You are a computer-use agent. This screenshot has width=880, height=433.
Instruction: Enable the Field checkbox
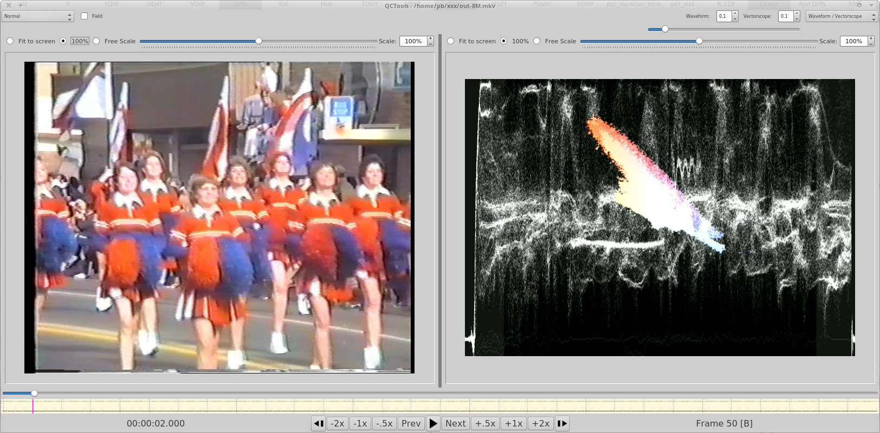85,16
